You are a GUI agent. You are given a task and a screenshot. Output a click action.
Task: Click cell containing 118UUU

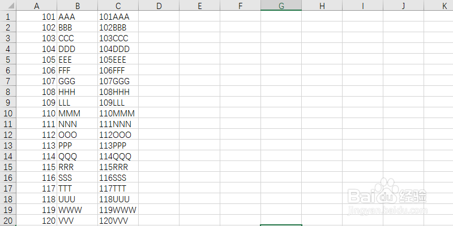(x=118, y=199)
